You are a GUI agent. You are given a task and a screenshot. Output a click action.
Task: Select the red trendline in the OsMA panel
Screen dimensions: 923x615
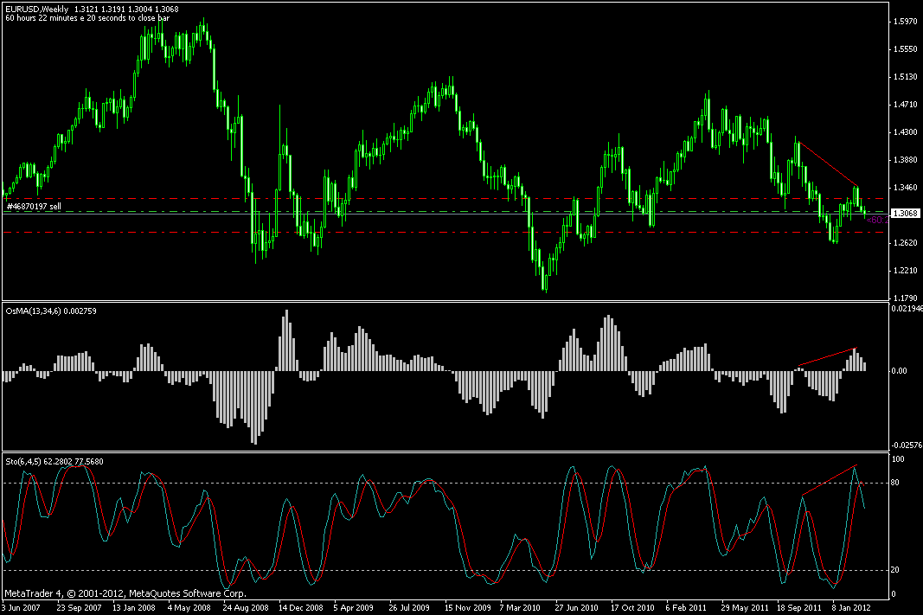click(826, 357)
